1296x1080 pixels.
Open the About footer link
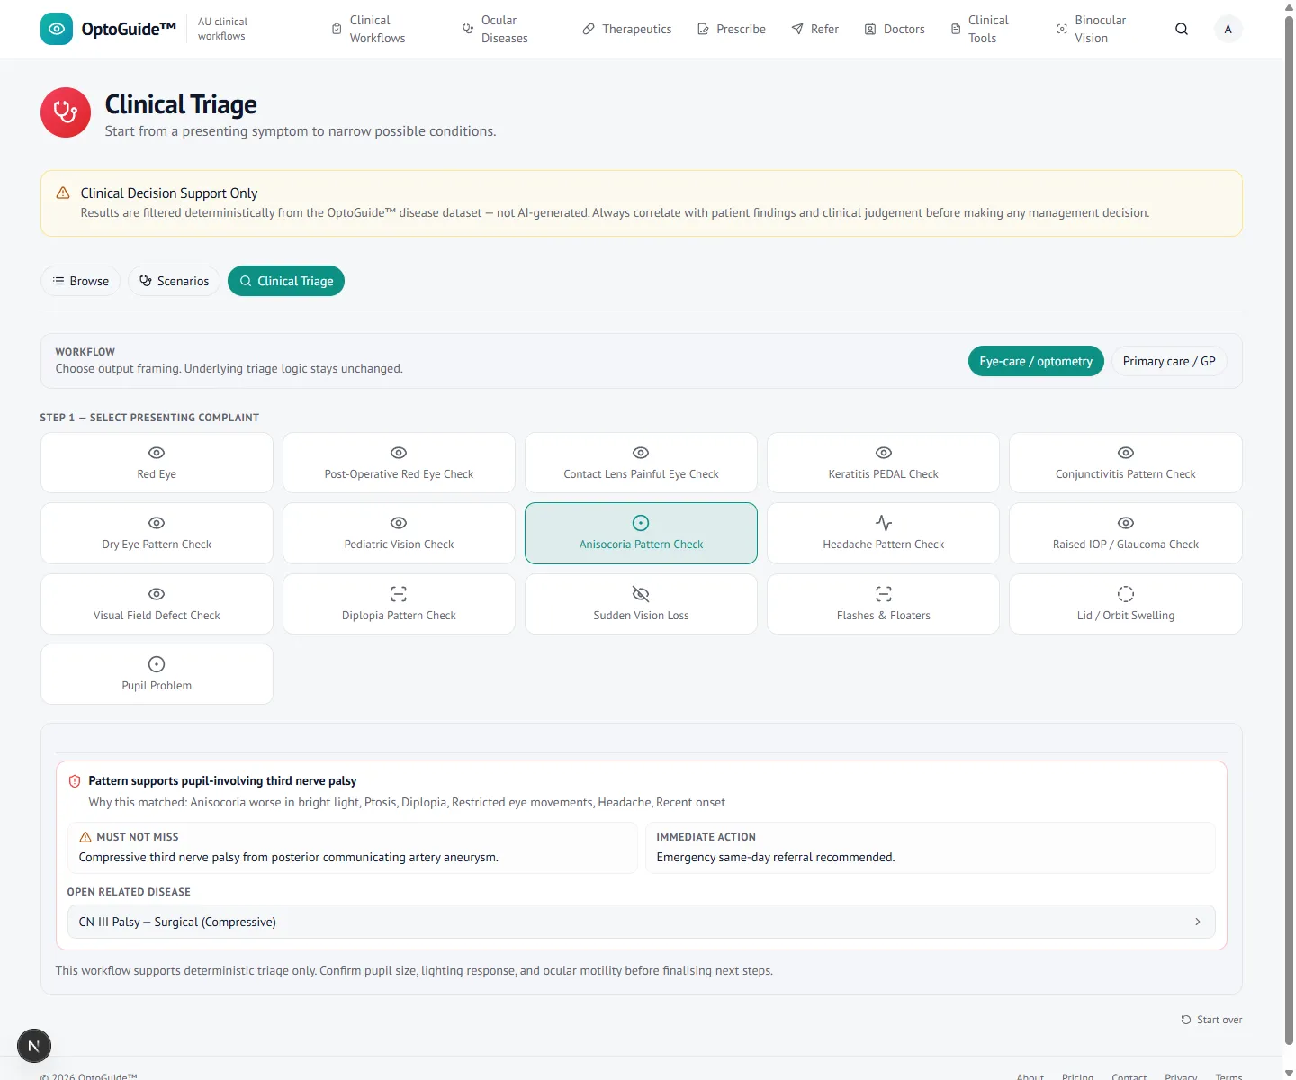pyautogui.click(x=1030, y=1076)
